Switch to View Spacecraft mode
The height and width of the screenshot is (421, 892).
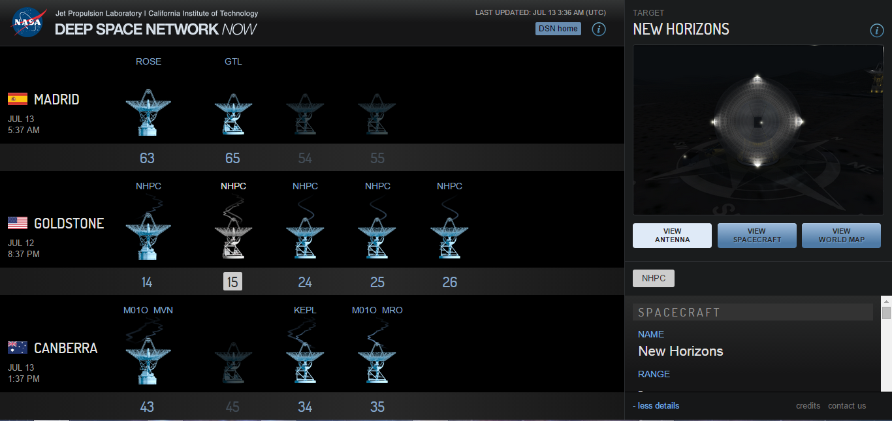[x=757, y=236]
